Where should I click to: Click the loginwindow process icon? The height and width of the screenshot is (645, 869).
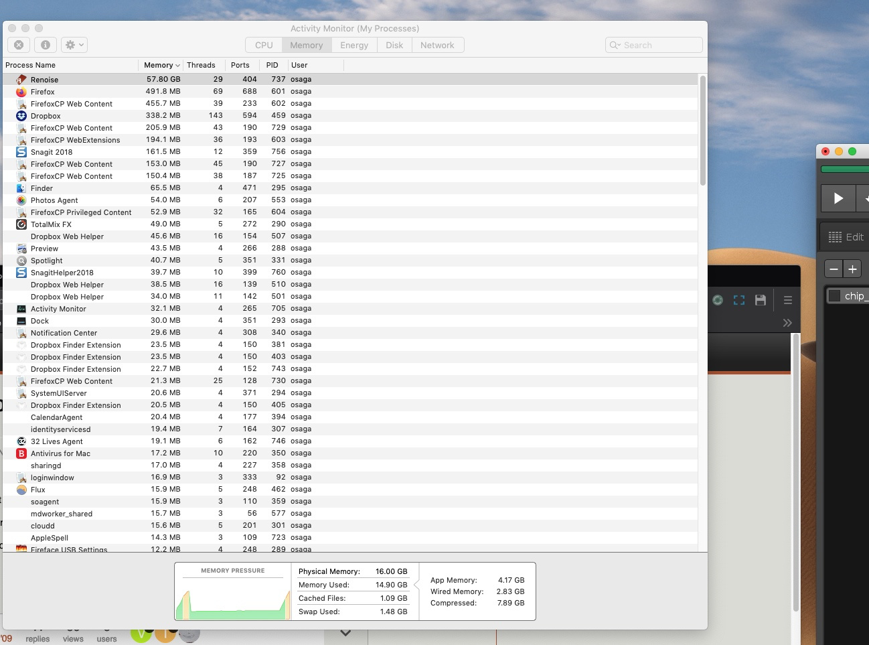[21, 478]
